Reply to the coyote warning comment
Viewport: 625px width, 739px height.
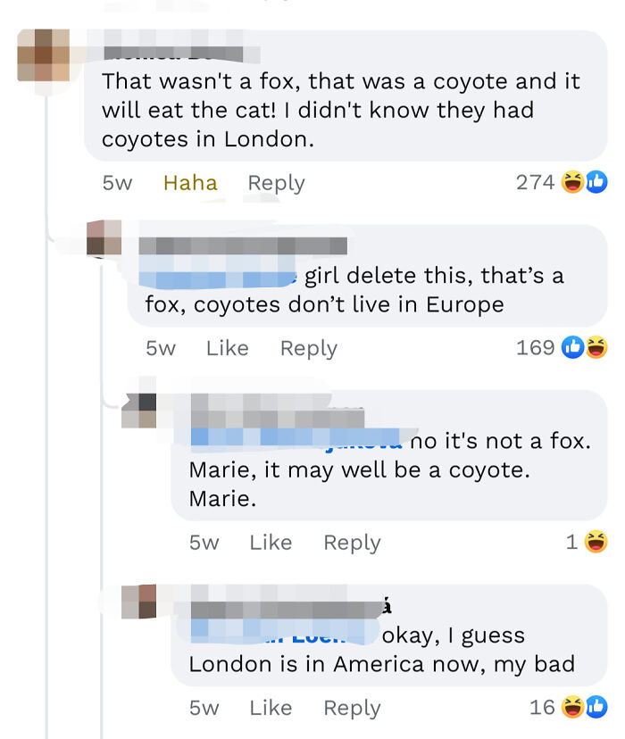275,182
